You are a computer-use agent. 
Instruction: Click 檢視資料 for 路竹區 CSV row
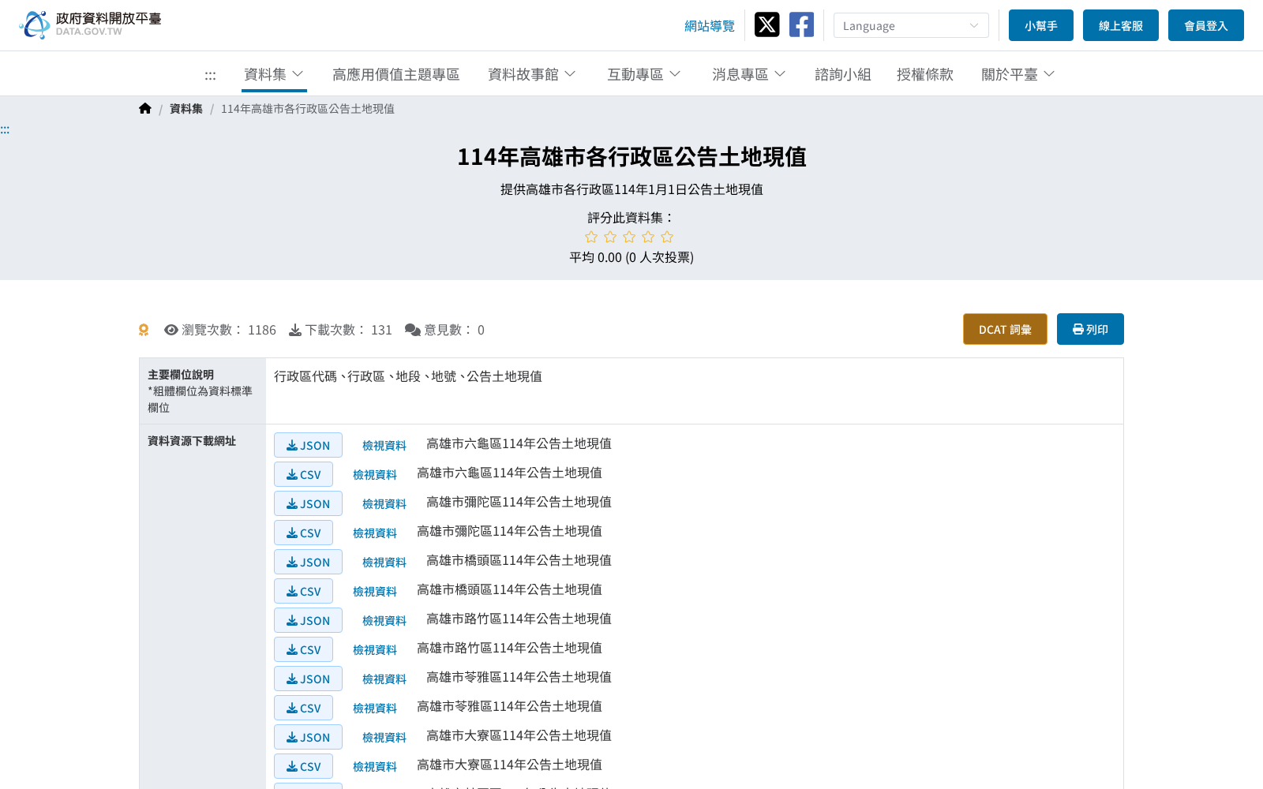375,650
